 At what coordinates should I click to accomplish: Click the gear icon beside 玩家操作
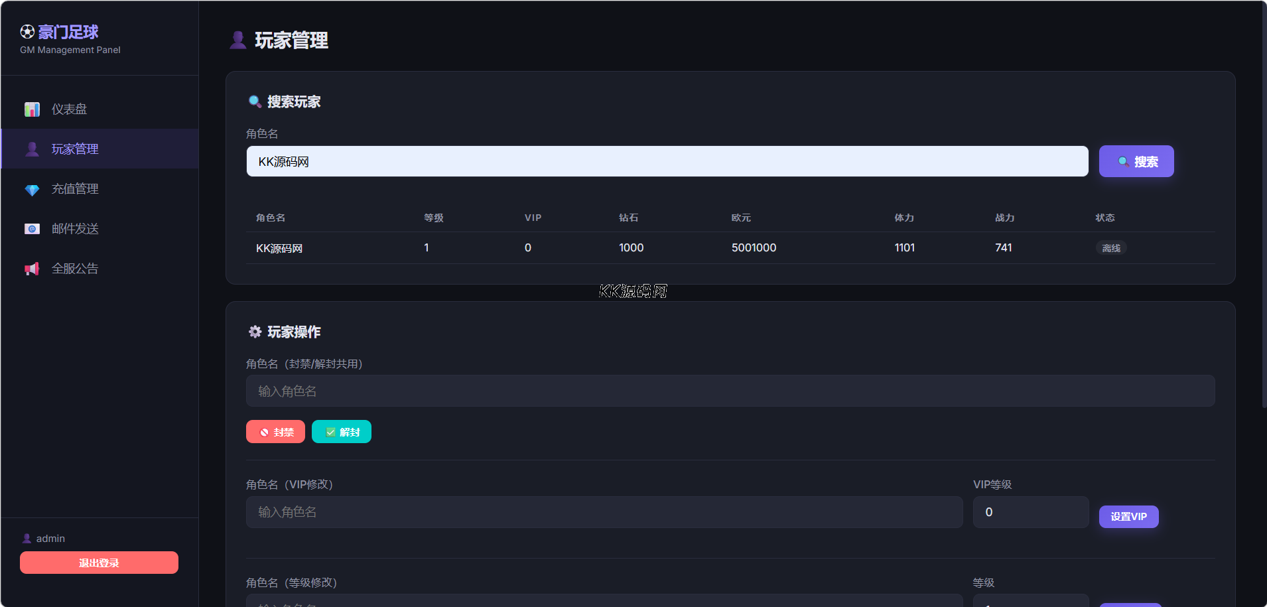click(x=255, y=332)
